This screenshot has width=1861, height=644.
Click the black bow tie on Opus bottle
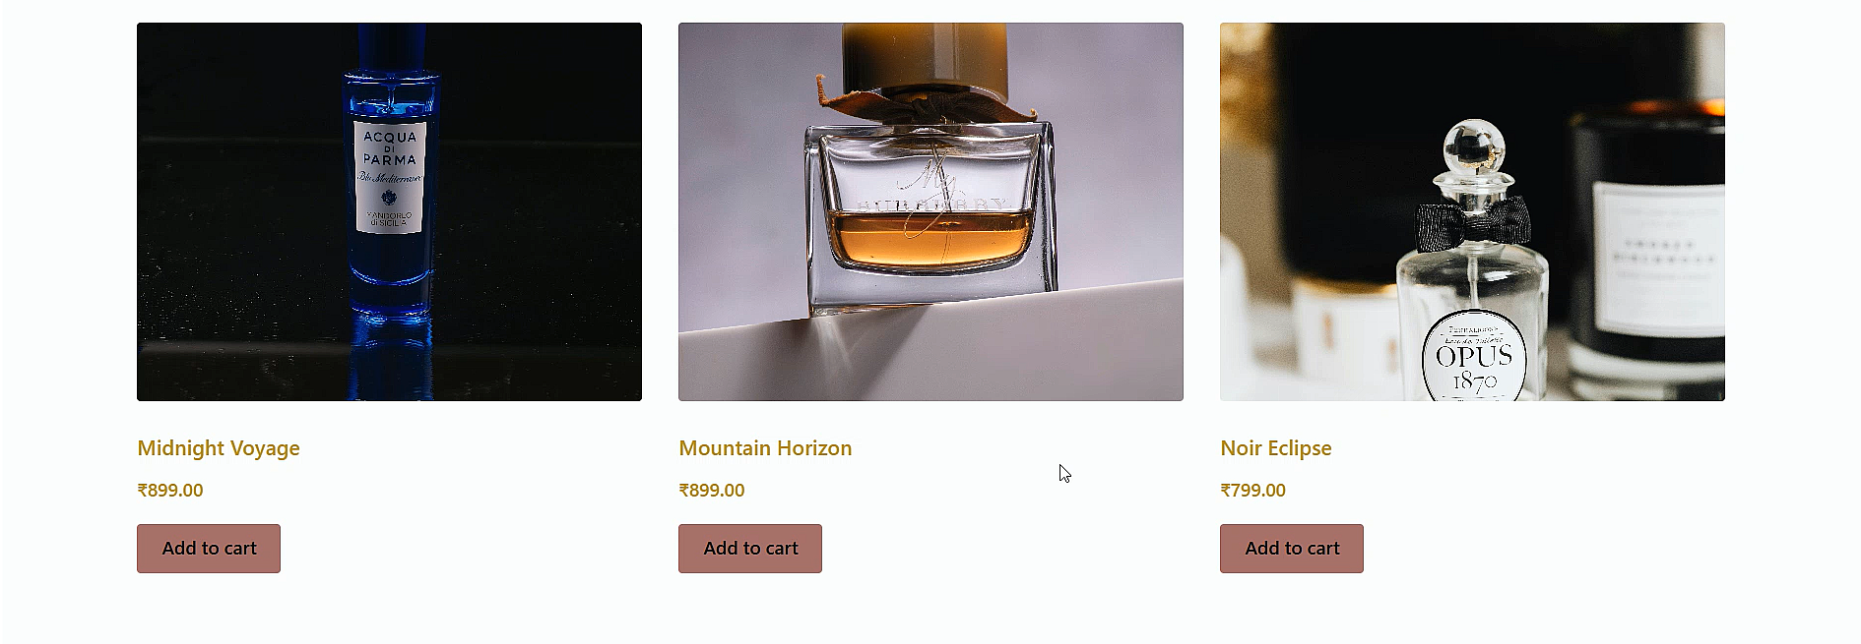pyautogui.click(x=1474, y=223)
